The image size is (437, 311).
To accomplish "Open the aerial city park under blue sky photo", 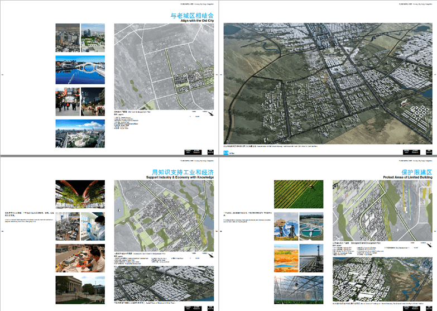I will tap(80, 133).
